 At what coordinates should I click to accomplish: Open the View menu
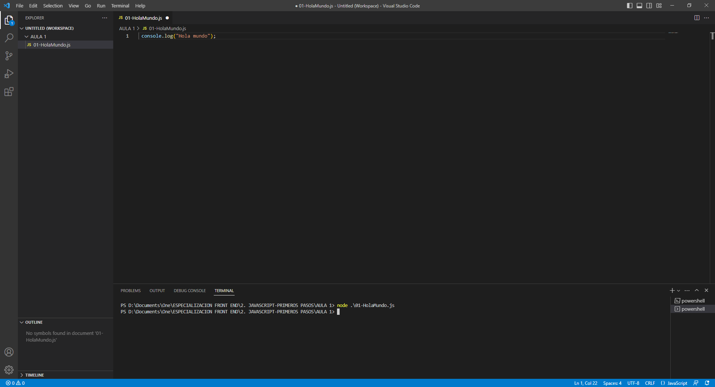74,6
